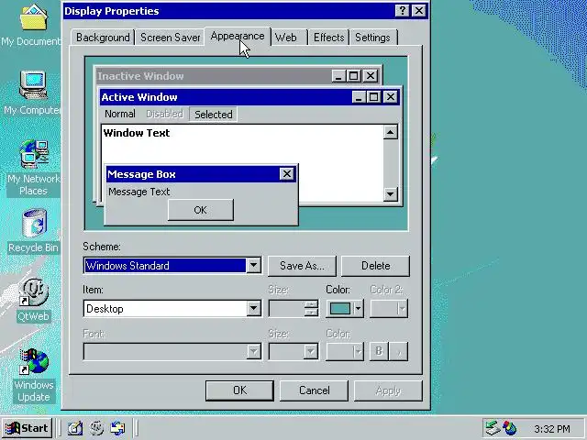Click the Inactive Window title bar preview

coord(214,76)
